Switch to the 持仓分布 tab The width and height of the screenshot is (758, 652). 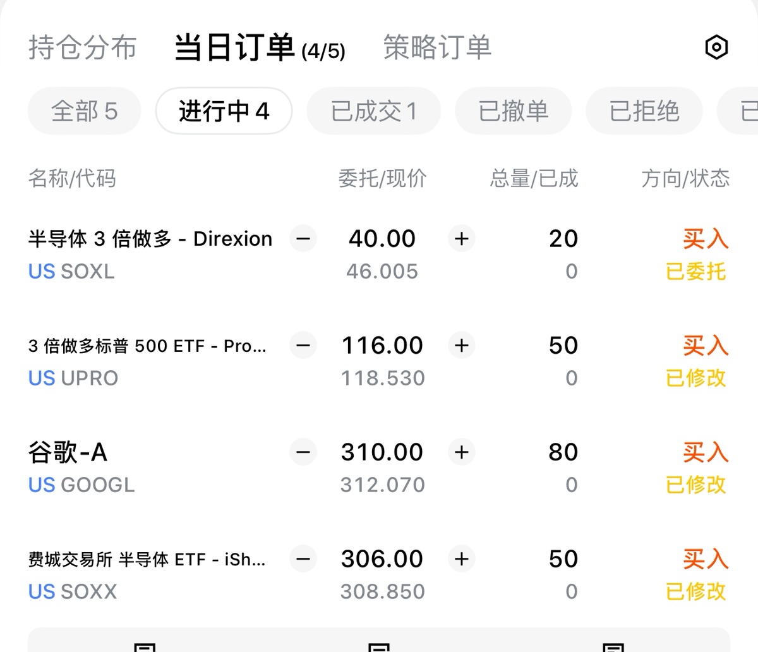tap(82, 48)
